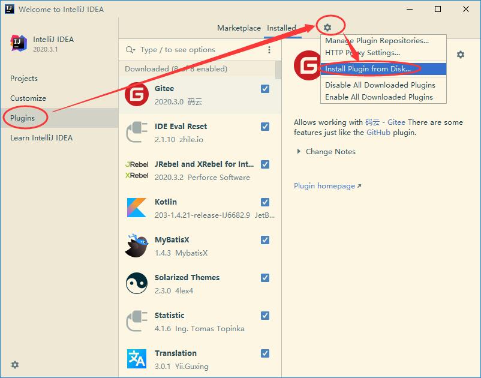Click the search magnifier icon
This screenshot has width=481, height=378.
click(x=130, y=50)
